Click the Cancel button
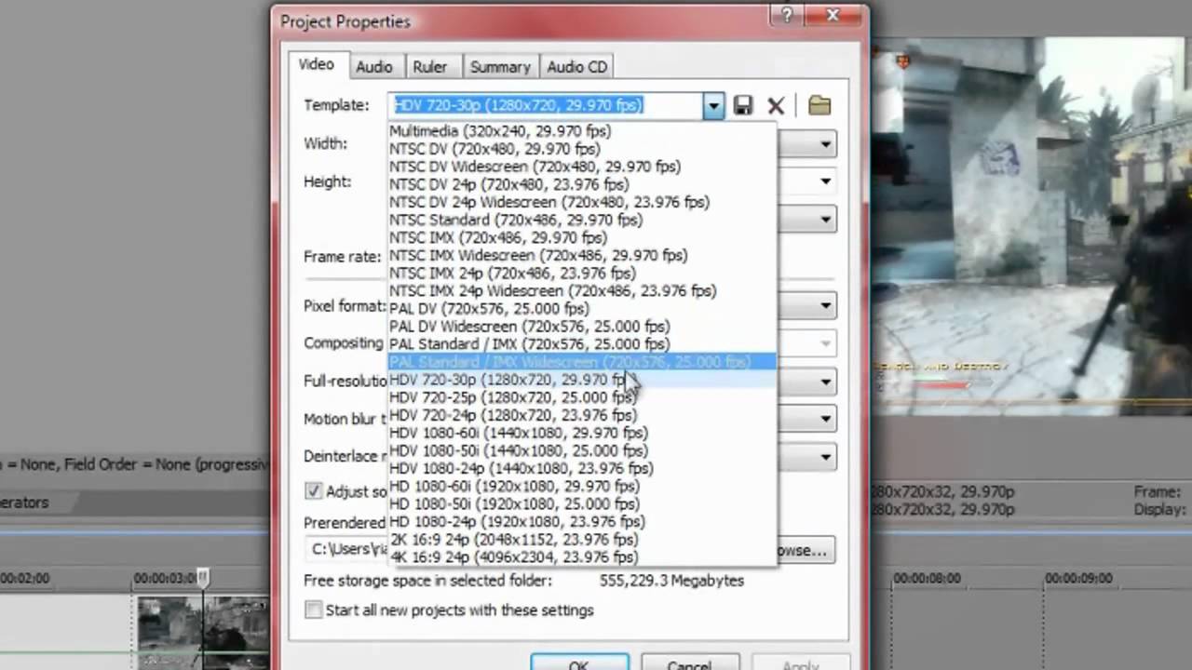The image size is (1192, 670). pyautogui.click(x=690, y=663)
